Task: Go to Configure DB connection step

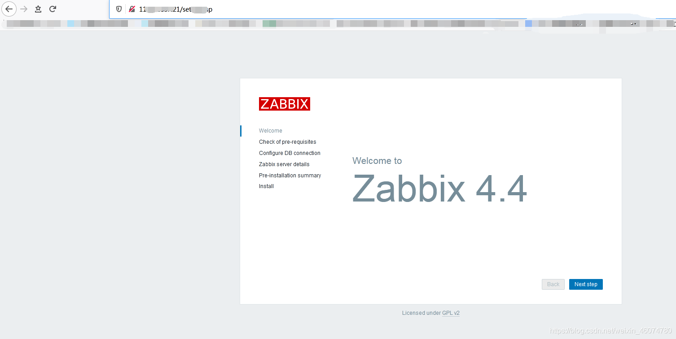Action: point(290,153)
